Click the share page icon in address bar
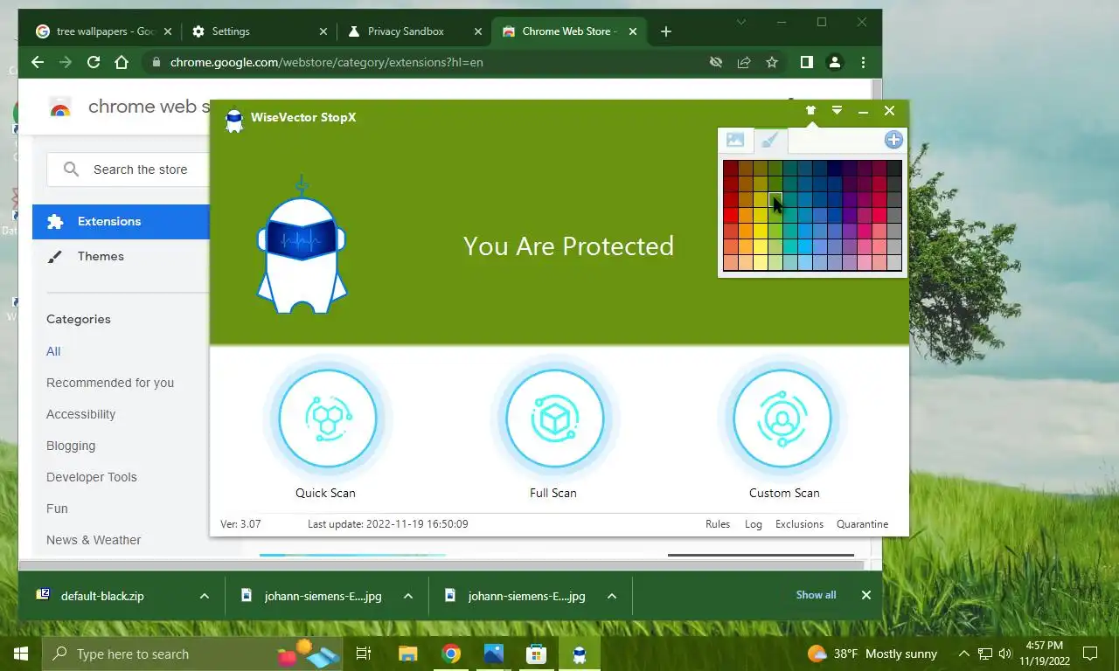The height and width of the screenshot is (671, 1119). pyautogui.click(x=744, y=62)
